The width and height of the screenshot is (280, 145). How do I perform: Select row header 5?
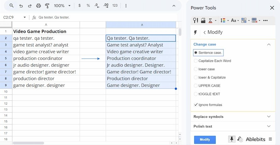6,59
